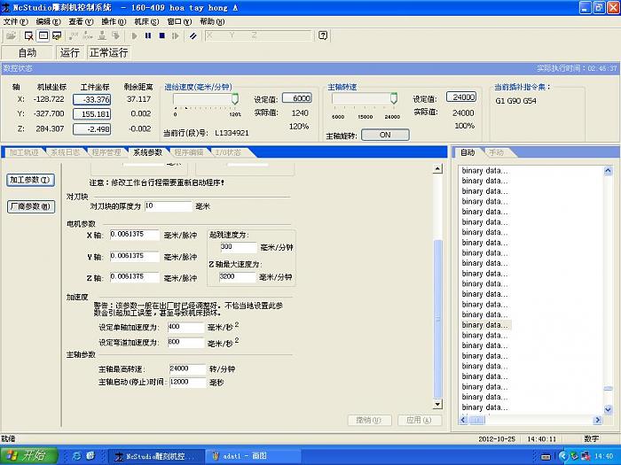Click the 撤销(U) undo button
The width and height of the screenshot is (621, 465).
tap(370, 420)
